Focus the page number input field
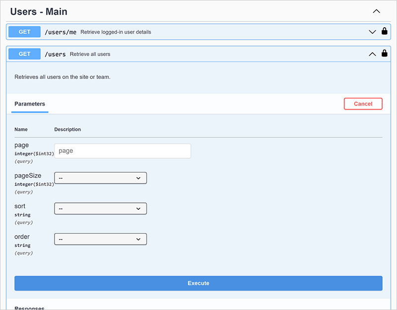The image size is (397, 310). 122,151
